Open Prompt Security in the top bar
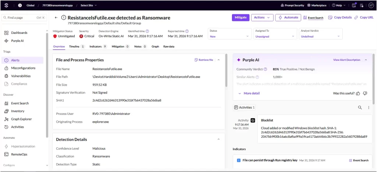Viewport: 377px width, 172px height. pyautogui.click(x=292, y=5)
